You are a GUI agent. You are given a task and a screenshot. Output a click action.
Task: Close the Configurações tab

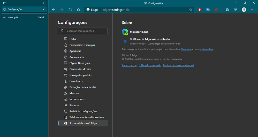(44, 9)
